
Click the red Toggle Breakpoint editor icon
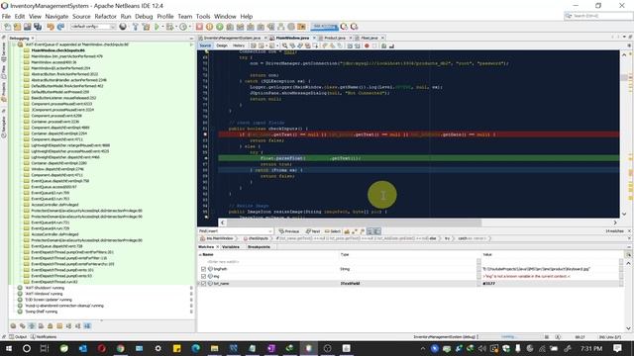[367, 45]
